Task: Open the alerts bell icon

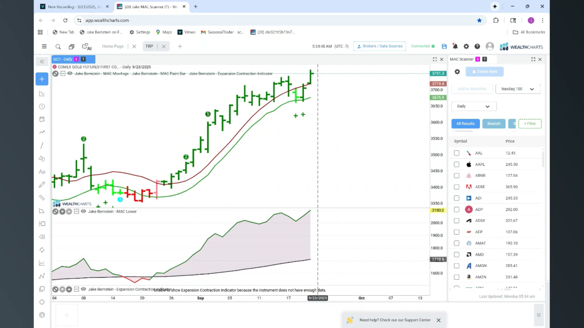Action: coord(455,46)
